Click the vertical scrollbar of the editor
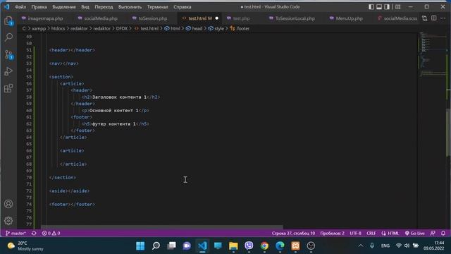The image size is (451, 254). click(x=448, y=133)
